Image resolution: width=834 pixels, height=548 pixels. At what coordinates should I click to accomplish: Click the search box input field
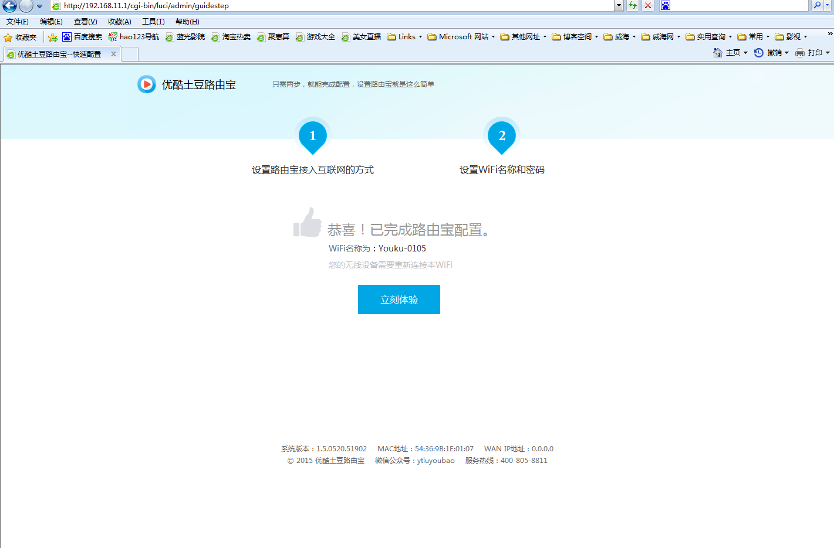(x=740, y=6)
